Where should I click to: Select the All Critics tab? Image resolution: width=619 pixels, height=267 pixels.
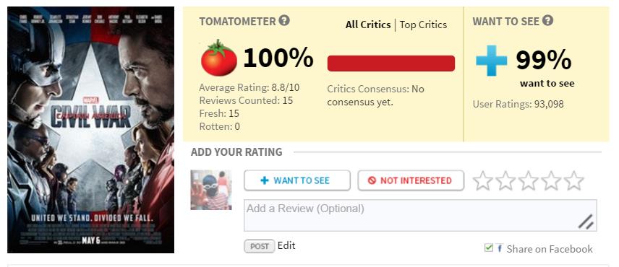coord(368,25)
